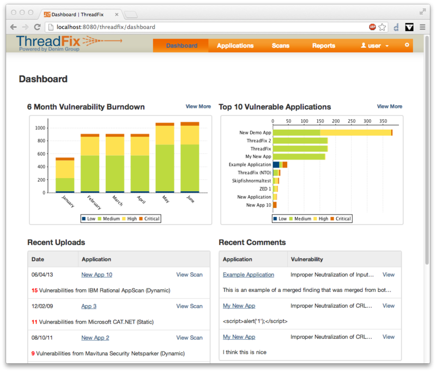
Task: Open the settings gear in the navigation bar
Action: click(407, 46)
